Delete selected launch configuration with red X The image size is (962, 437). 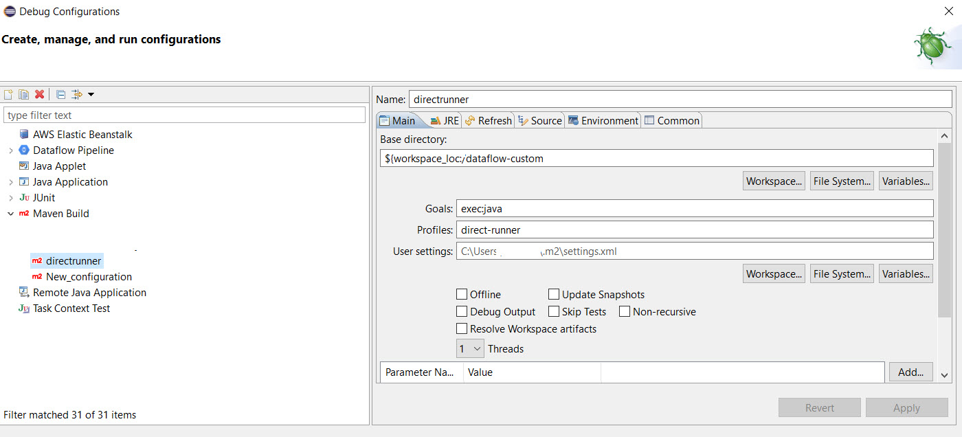39,95
